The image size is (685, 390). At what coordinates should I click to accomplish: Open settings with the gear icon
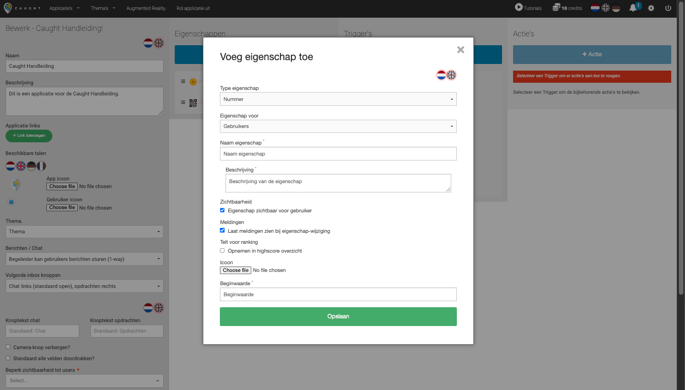pyautogui.click(x=651, y=8)
